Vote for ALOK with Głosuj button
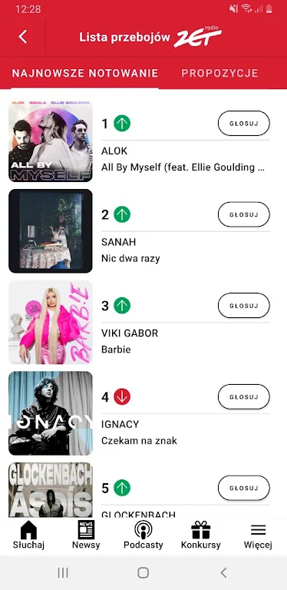Viewport: 287px width, 590px height. coord(244,123)
